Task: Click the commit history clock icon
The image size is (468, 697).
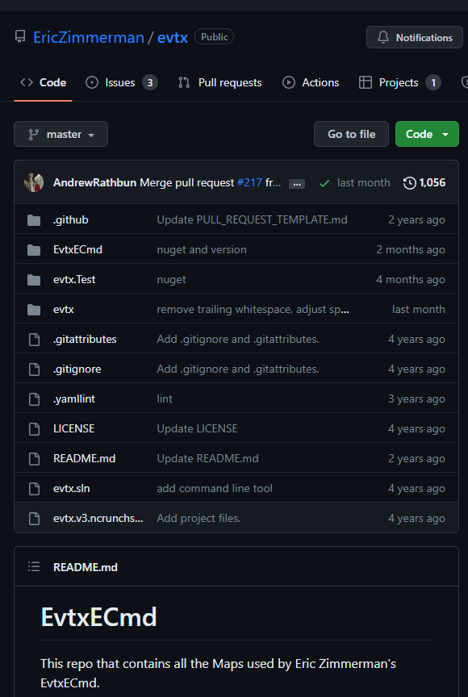Action: (409, 182)
